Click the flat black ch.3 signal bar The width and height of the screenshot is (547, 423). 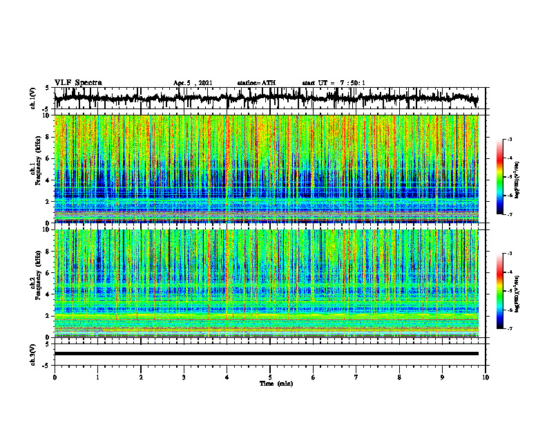click(266, 354)
